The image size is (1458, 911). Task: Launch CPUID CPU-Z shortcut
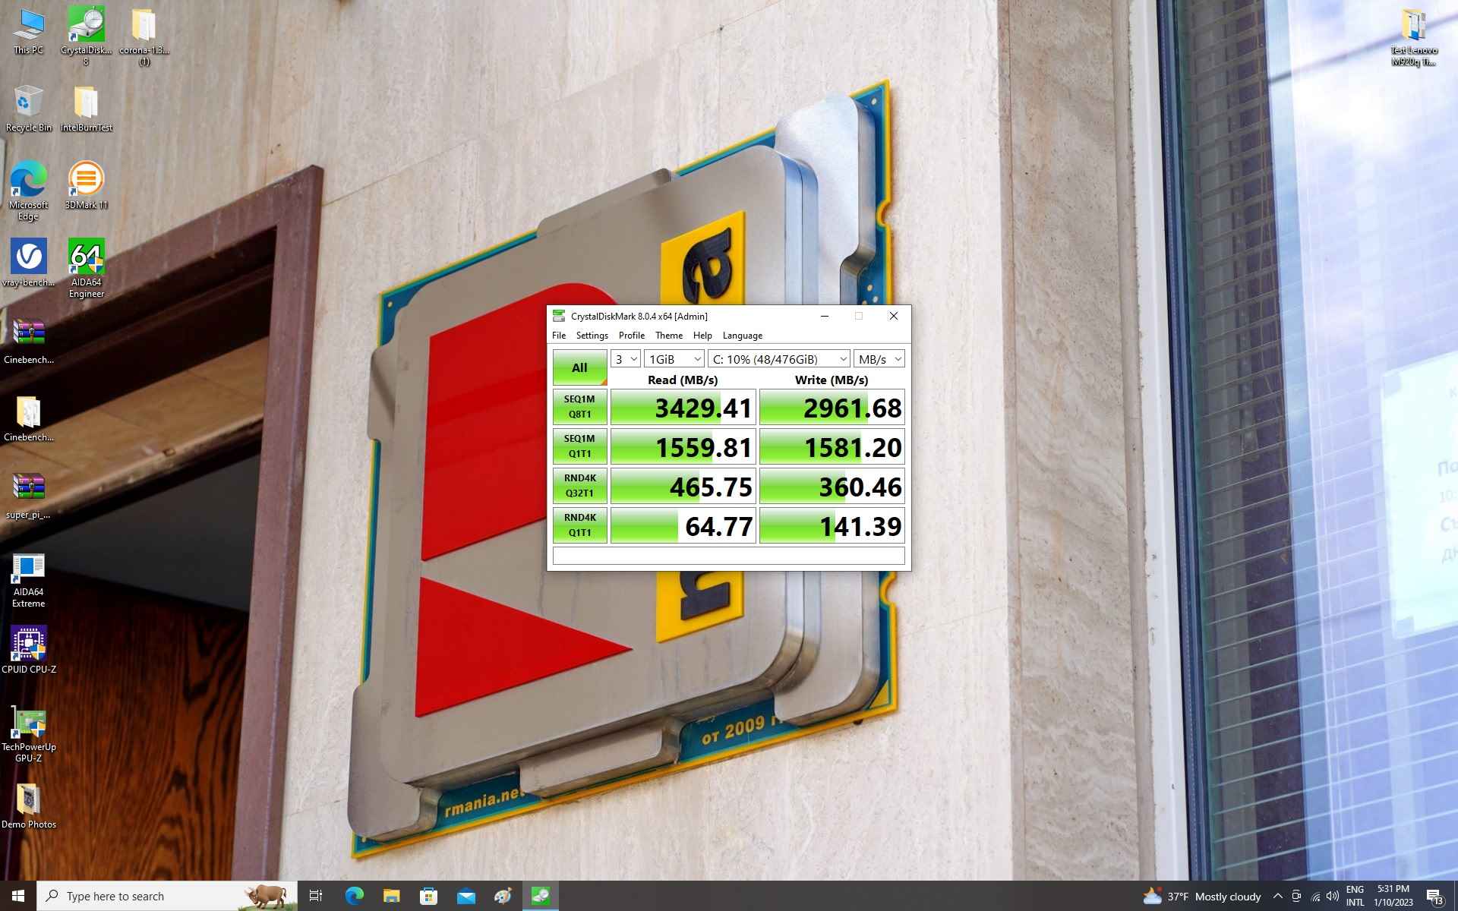[x=28, y=651]
